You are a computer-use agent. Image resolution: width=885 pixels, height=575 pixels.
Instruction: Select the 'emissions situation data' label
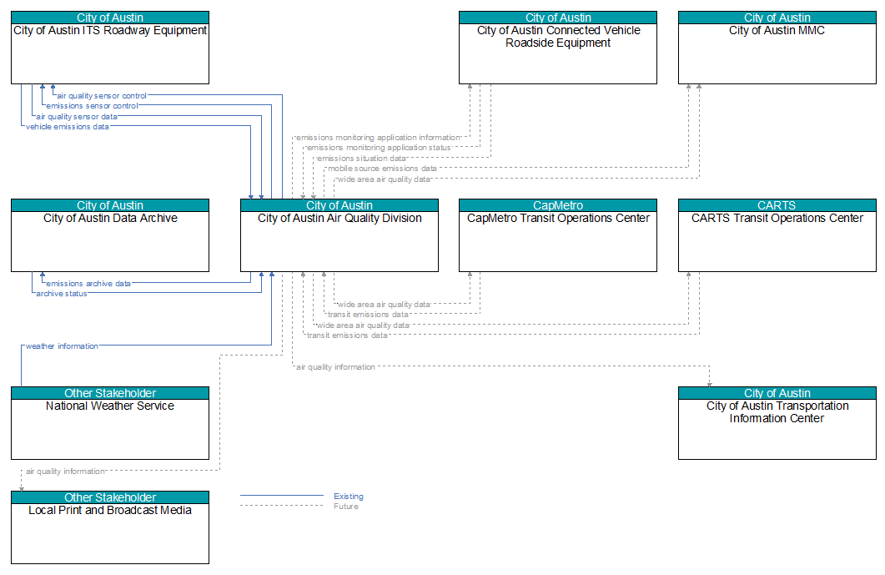coord(361,159)
